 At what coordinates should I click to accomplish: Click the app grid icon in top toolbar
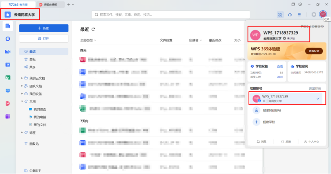pos(280,14)
